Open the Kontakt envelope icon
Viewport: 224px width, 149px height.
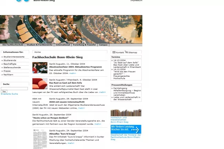(114, 52)
